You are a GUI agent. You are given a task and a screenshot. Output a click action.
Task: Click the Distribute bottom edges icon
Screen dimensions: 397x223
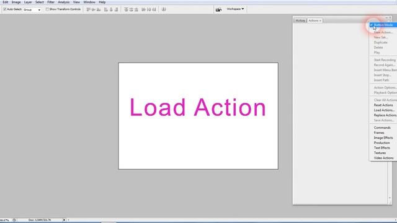(136, 10)
